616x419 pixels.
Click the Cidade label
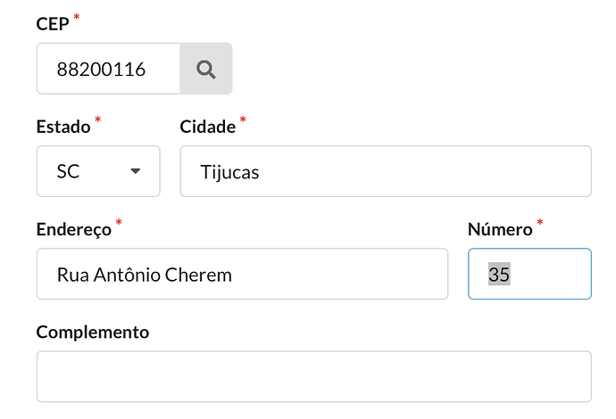[x=208, y=127]
